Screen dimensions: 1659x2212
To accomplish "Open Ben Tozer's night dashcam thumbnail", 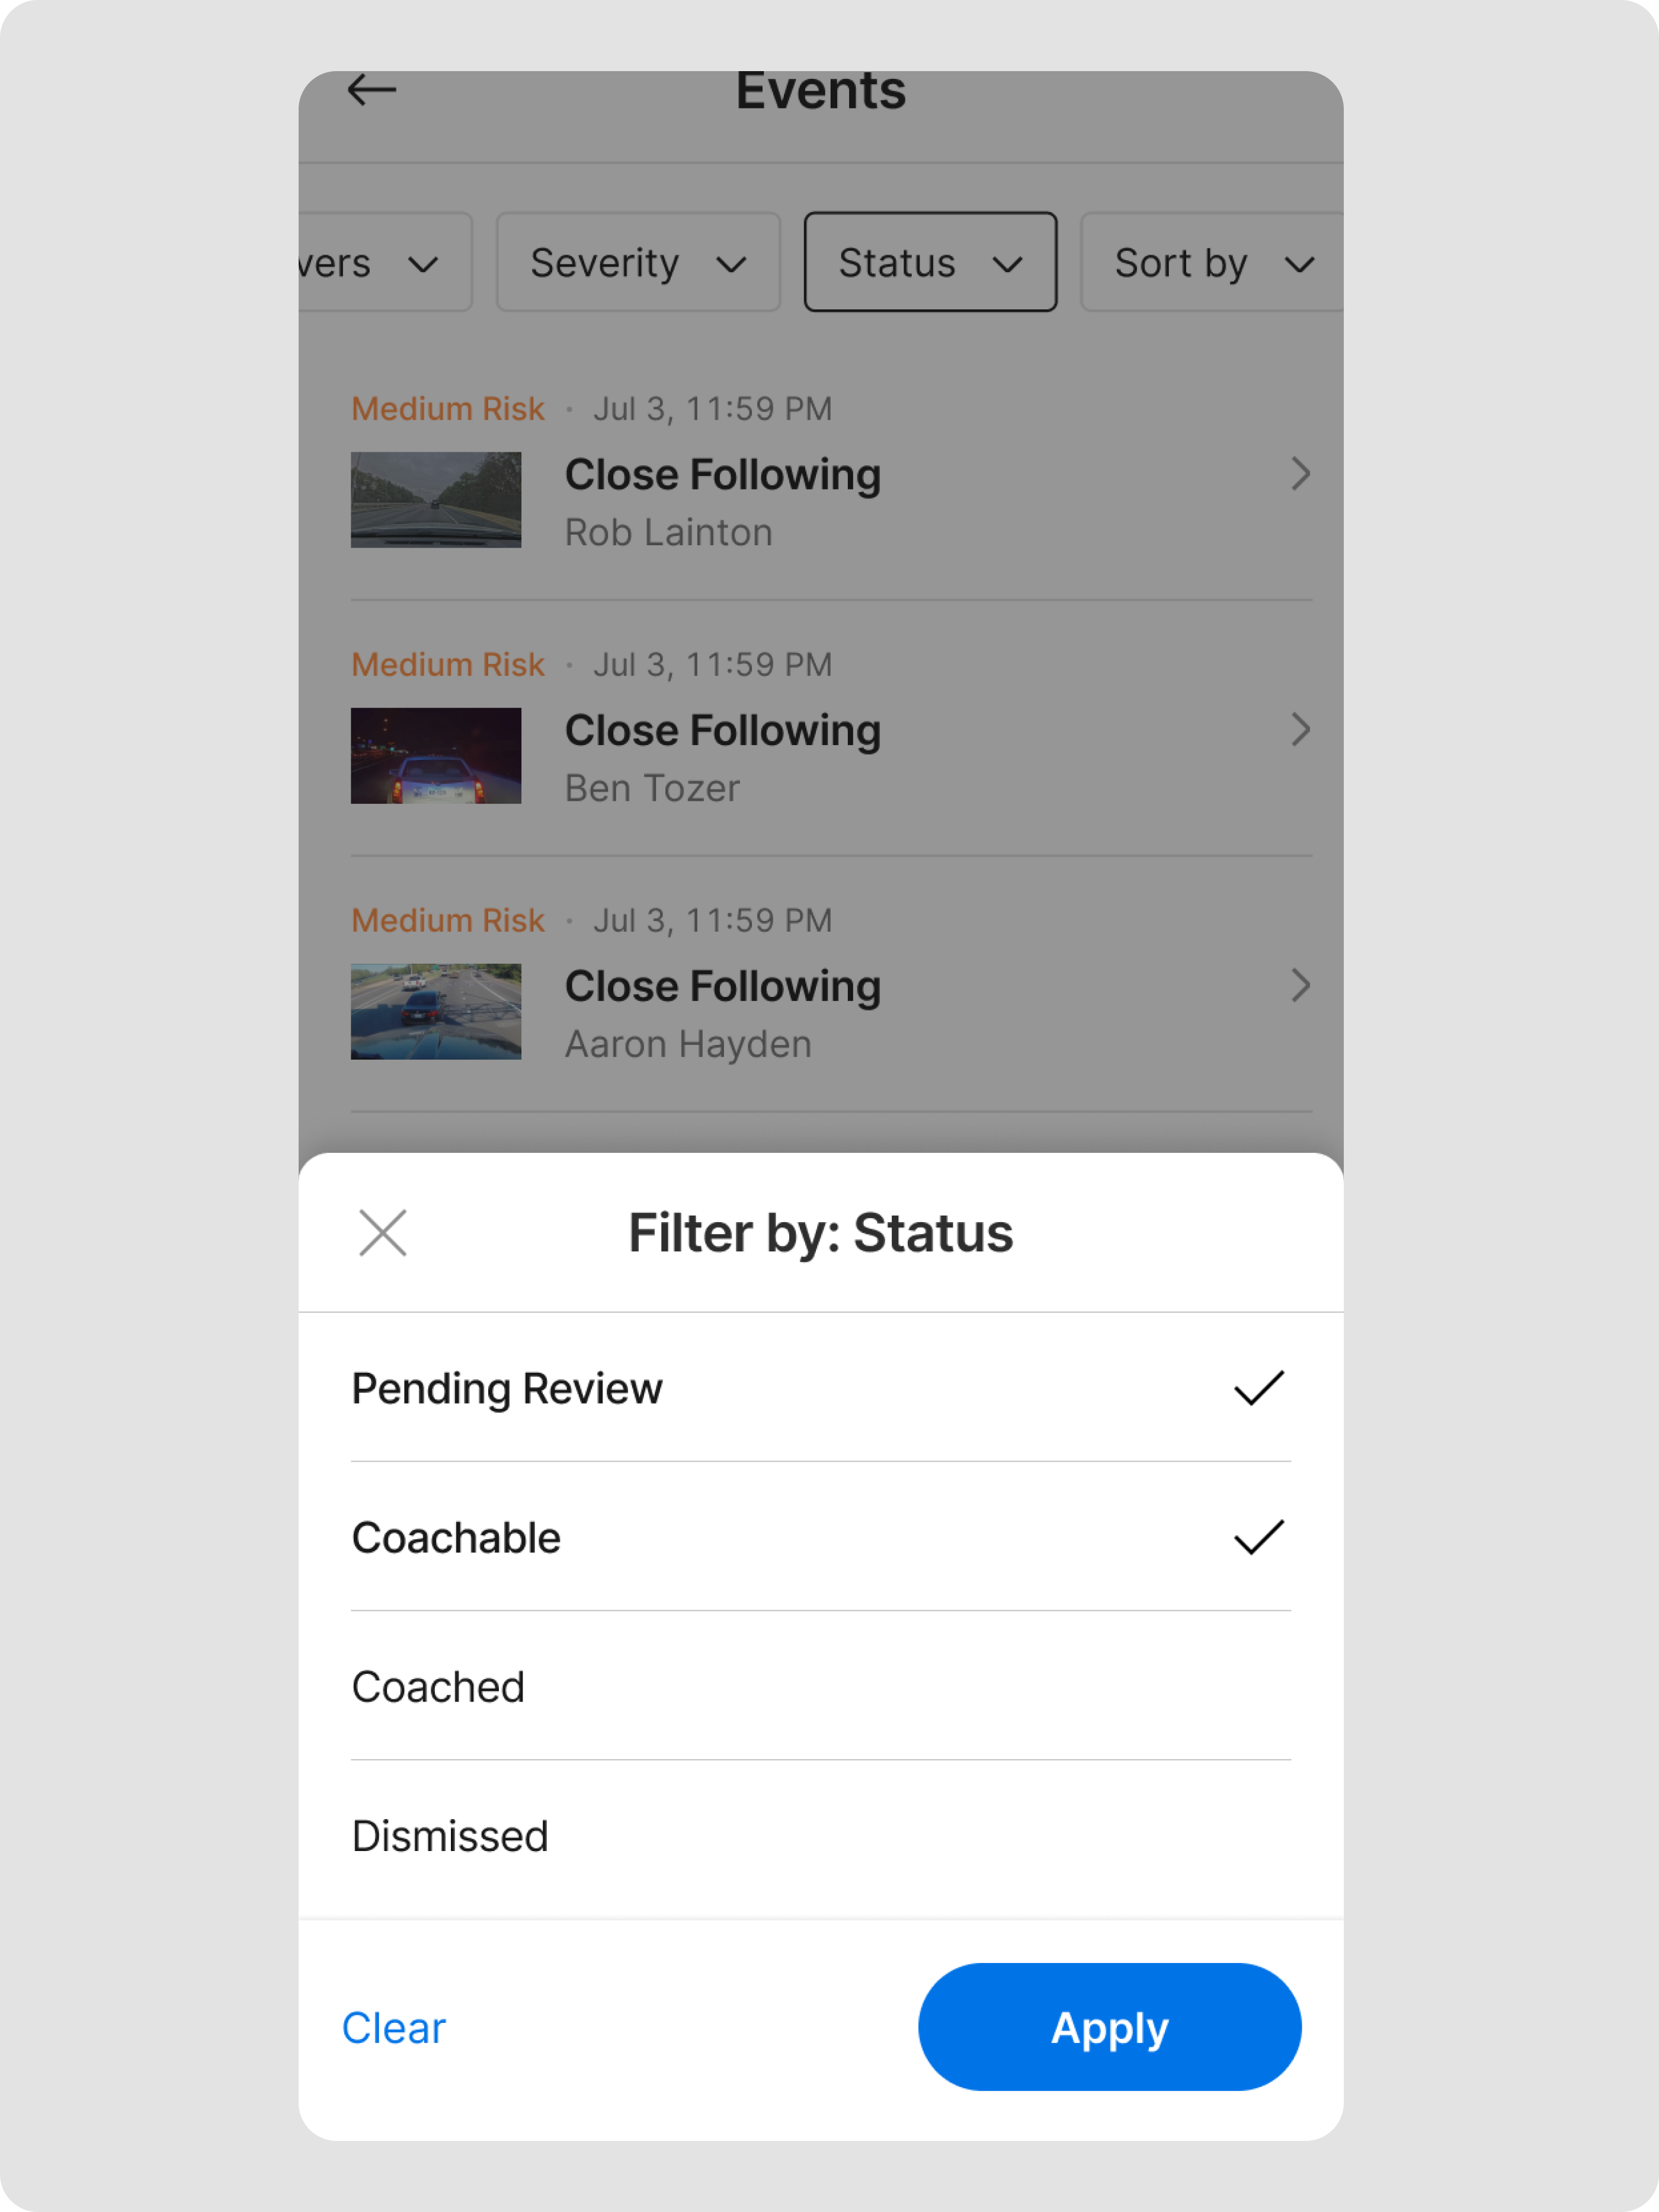I will click(435, 756).
